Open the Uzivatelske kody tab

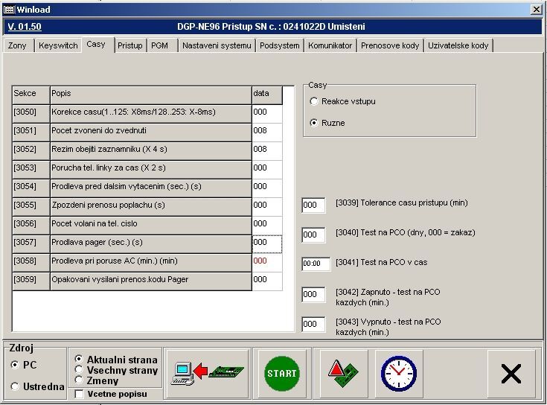click(458, 45)
